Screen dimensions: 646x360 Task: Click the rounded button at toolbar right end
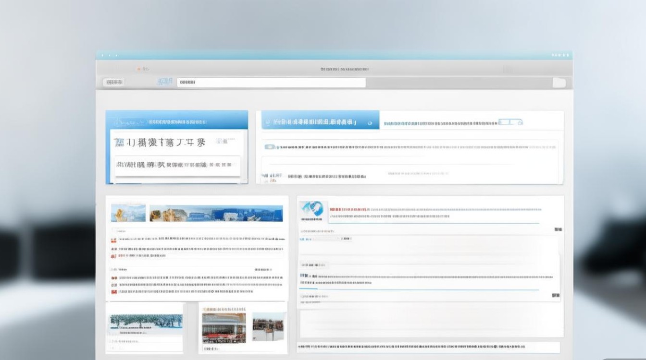tap(559, 83)
